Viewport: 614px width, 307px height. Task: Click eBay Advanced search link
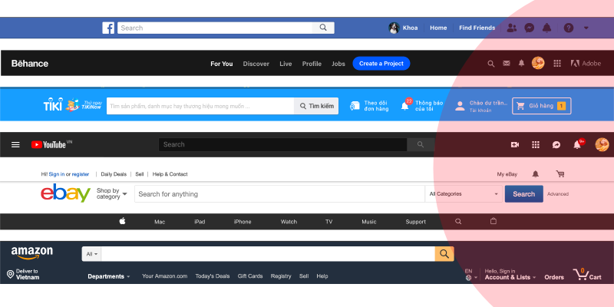tap(558, 194)
